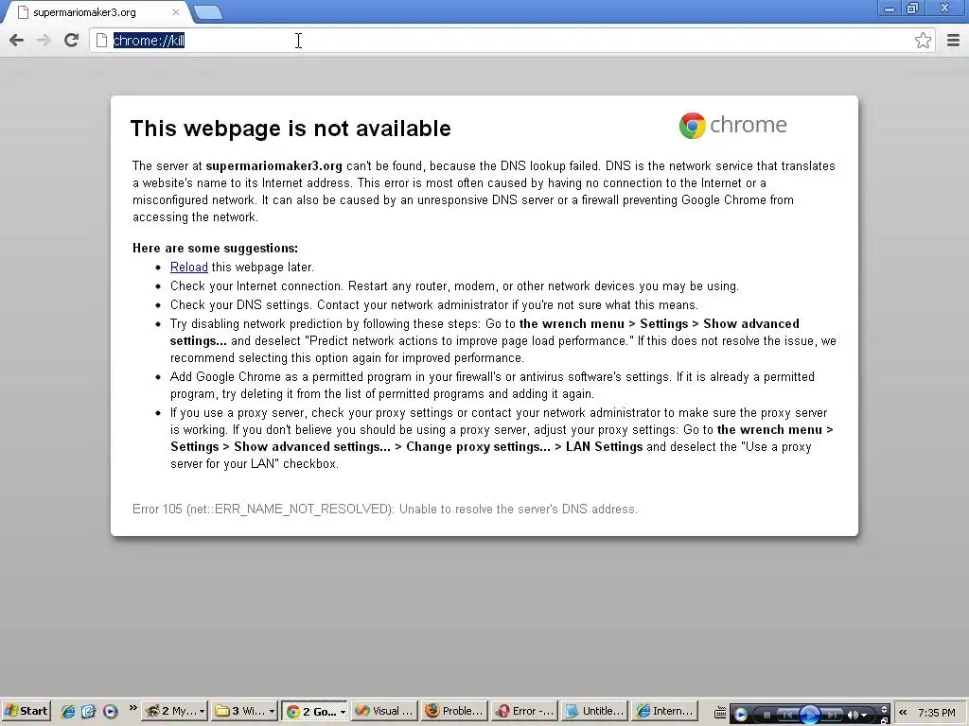Screen dimensions: 969x726
Task: Open the Chrome hamburger menu
Action: coord(954,40)
